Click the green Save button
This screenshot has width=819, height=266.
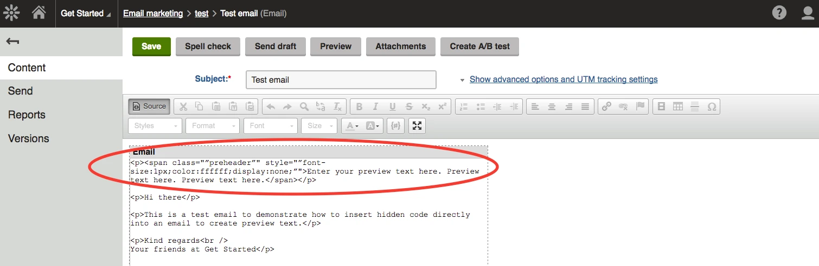tap(151, 46)
